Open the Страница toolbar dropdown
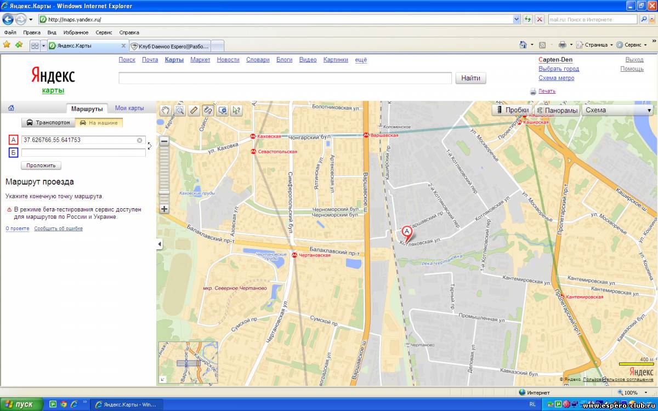Screen dimensions: 658x411 pos(595,45)
